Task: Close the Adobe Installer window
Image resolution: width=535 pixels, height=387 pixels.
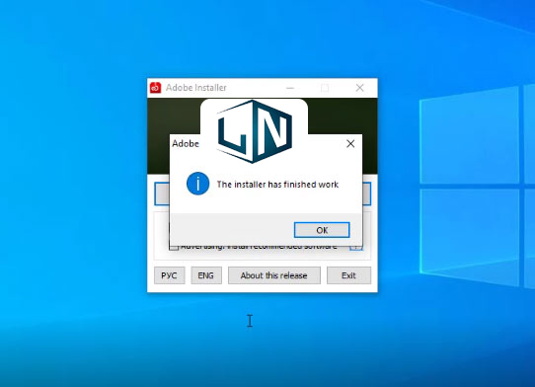Action: 359,88
